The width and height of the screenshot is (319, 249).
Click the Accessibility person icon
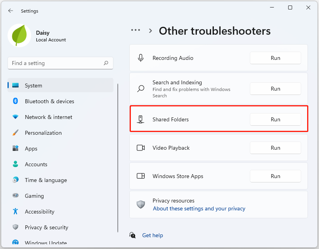click(15, 212)
